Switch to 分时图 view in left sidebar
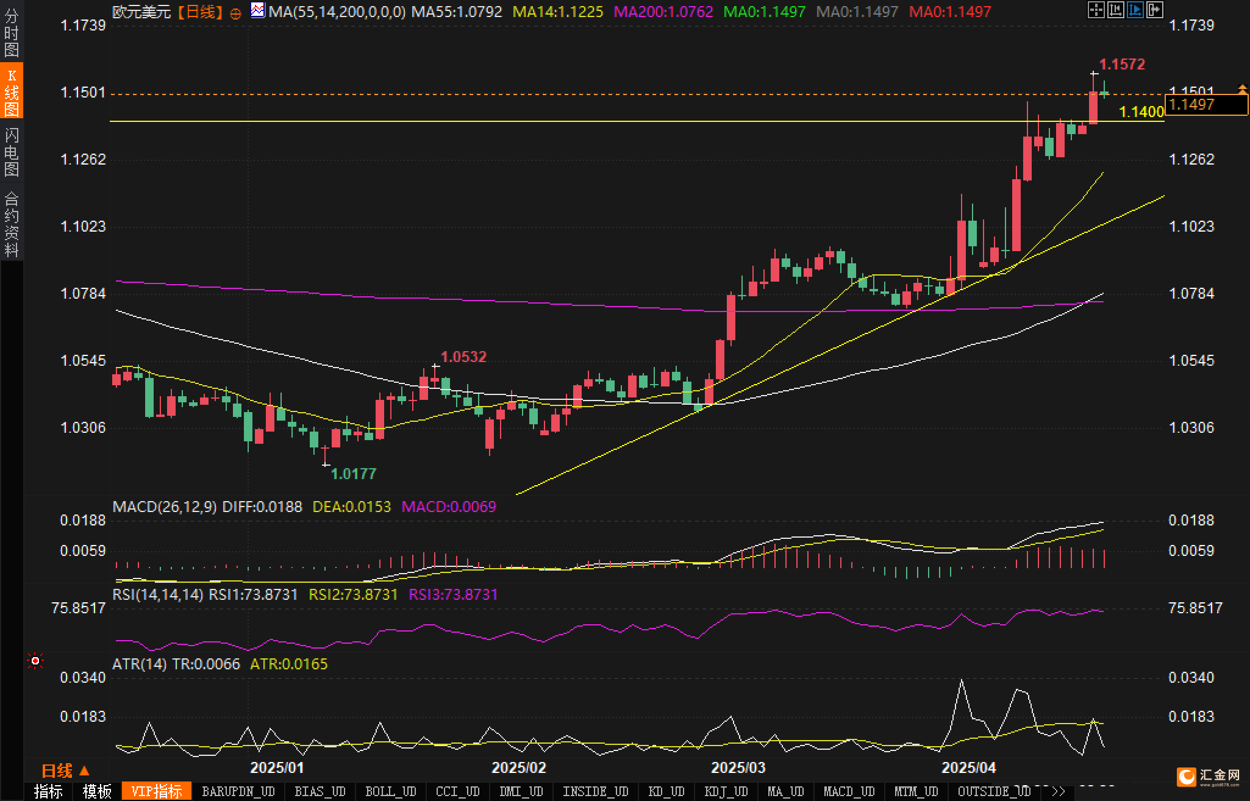 (11, 32)
